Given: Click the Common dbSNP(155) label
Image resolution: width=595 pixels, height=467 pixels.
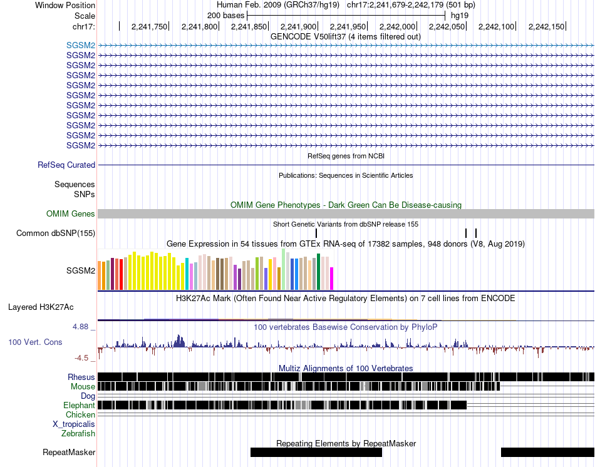Looking at the screenshot, I should click(55, 233).
